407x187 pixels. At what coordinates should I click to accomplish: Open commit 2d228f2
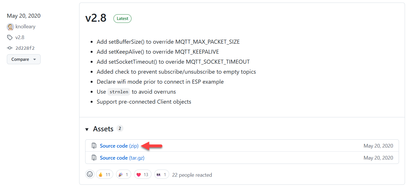tap(25, 48)
